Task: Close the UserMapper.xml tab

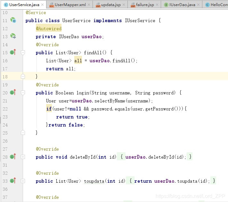Action: (89, 5)
